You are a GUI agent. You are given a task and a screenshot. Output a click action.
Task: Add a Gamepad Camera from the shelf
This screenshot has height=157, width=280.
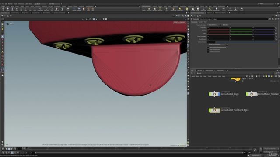coord(241,9)
